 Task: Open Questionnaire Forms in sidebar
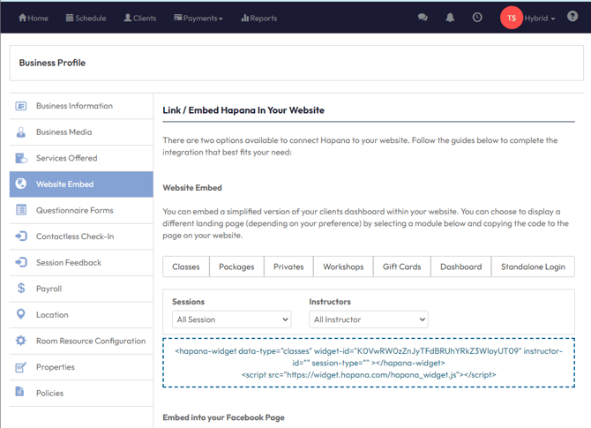click(74, 210)
